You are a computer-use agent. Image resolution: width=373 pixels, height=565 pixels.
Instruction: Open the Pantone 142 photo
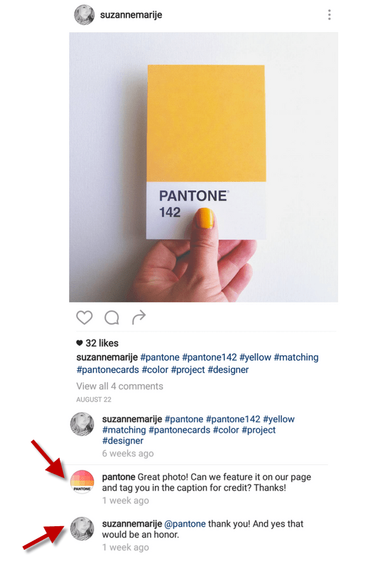(203, 167)
